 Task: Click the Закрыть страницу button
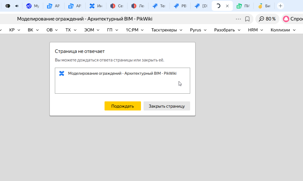click(167, 106)
